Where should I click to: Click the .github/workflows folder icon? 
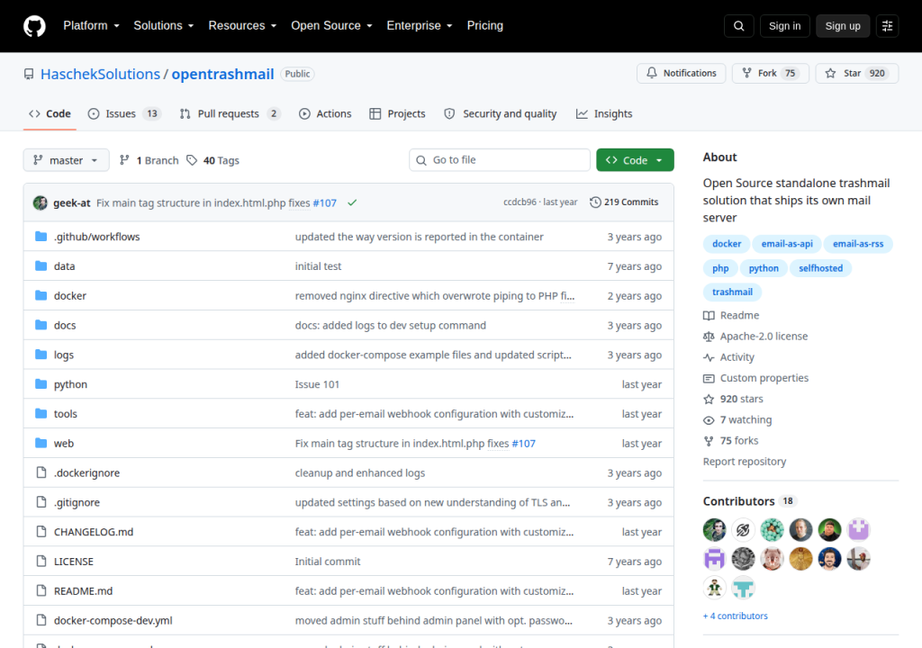pyautogui.click(x=41, y=237)
